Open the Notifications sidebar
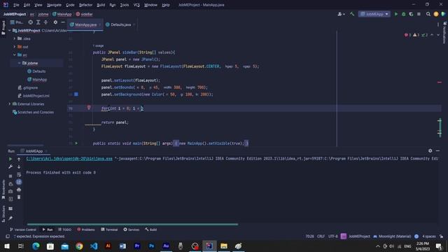This screenshot has width=448, height=252. tap(444, 33)
